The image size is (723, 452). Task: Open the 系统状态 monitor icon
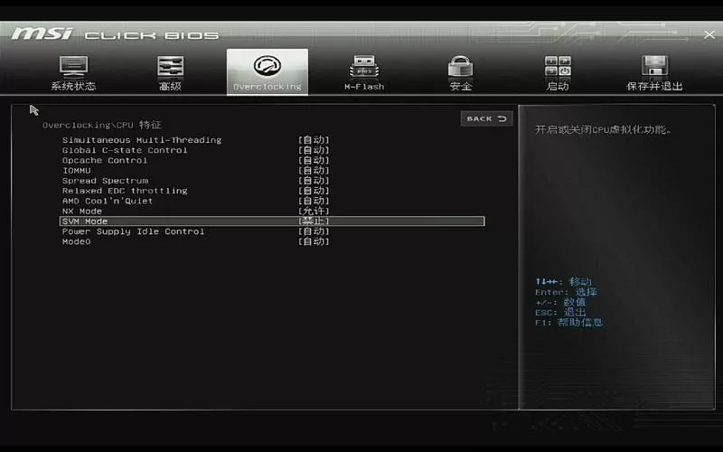73,67
